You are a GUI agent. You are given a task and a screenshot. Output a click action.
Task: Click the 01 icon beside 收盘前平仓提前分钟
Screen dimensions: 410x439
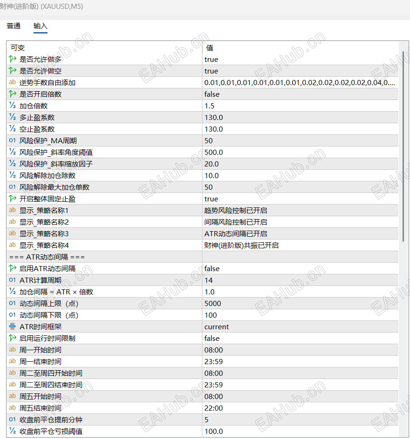point(12,419)
